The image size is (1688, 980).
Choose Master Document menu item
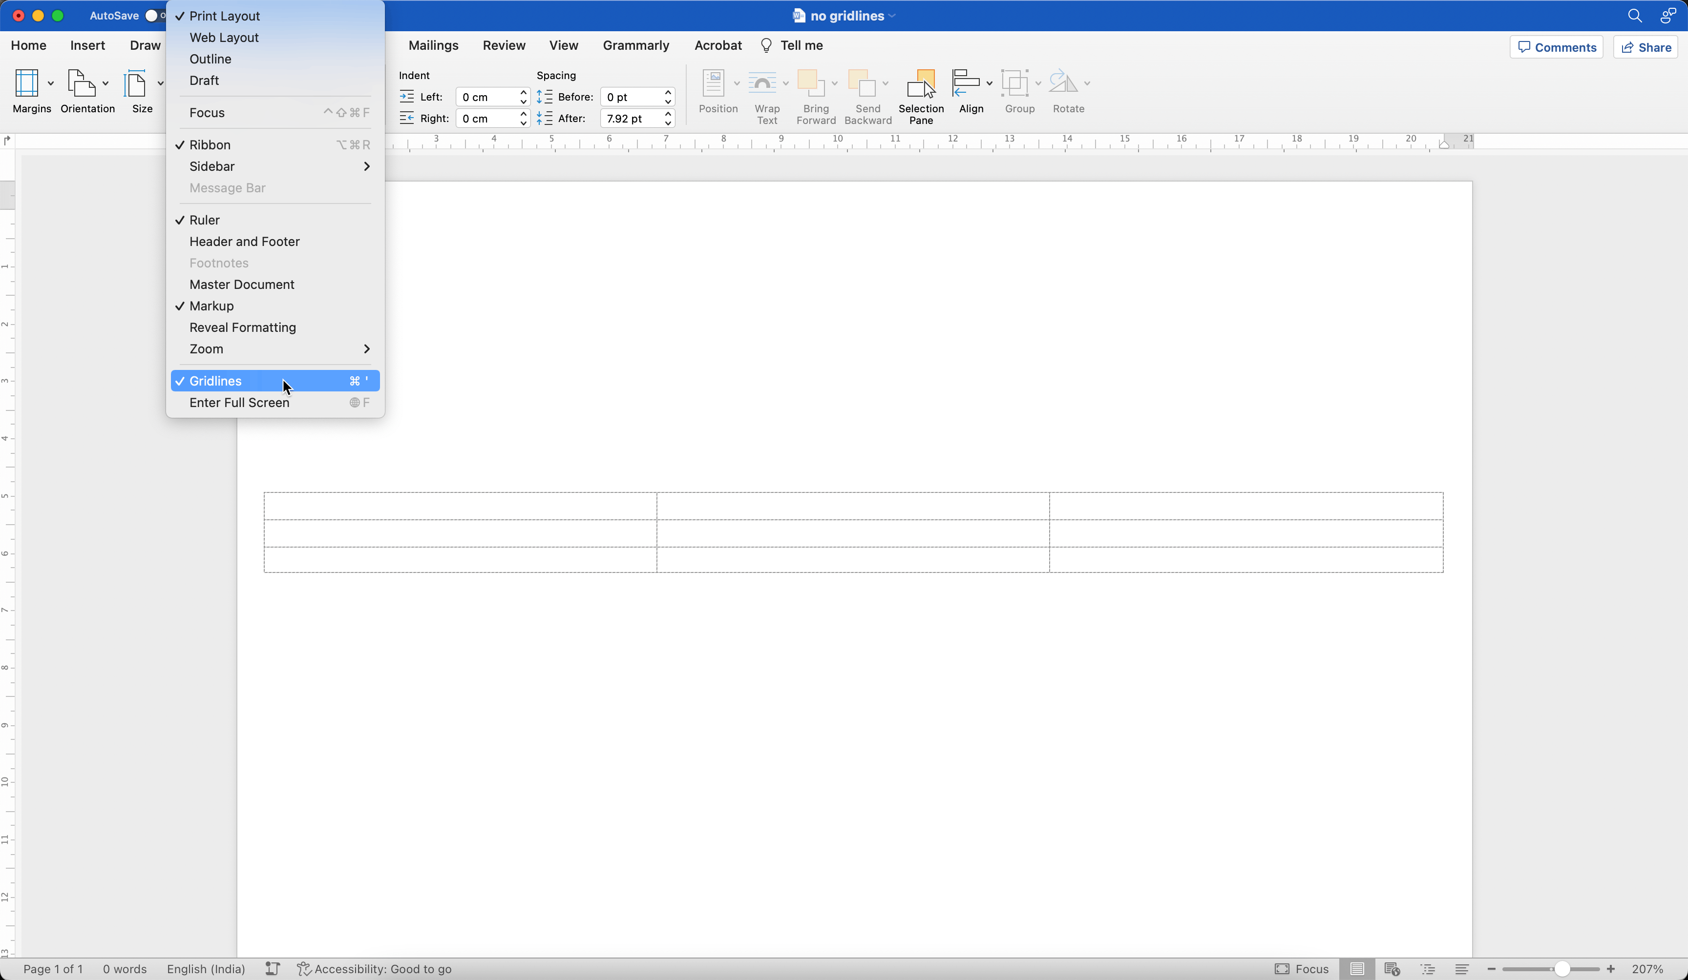click(x=275, y=285)
